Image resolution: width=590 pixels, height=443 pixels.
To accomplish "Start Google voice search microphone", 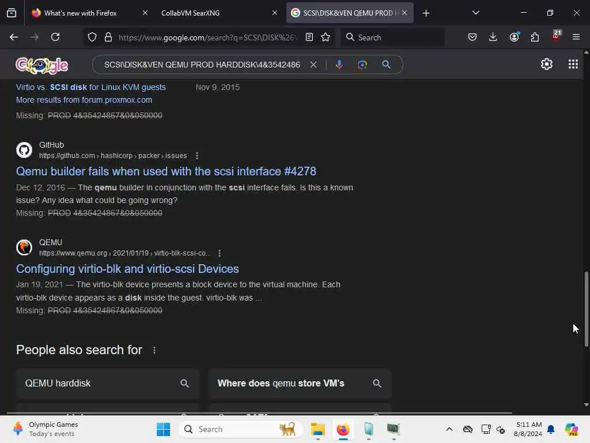I will [339, 65].
